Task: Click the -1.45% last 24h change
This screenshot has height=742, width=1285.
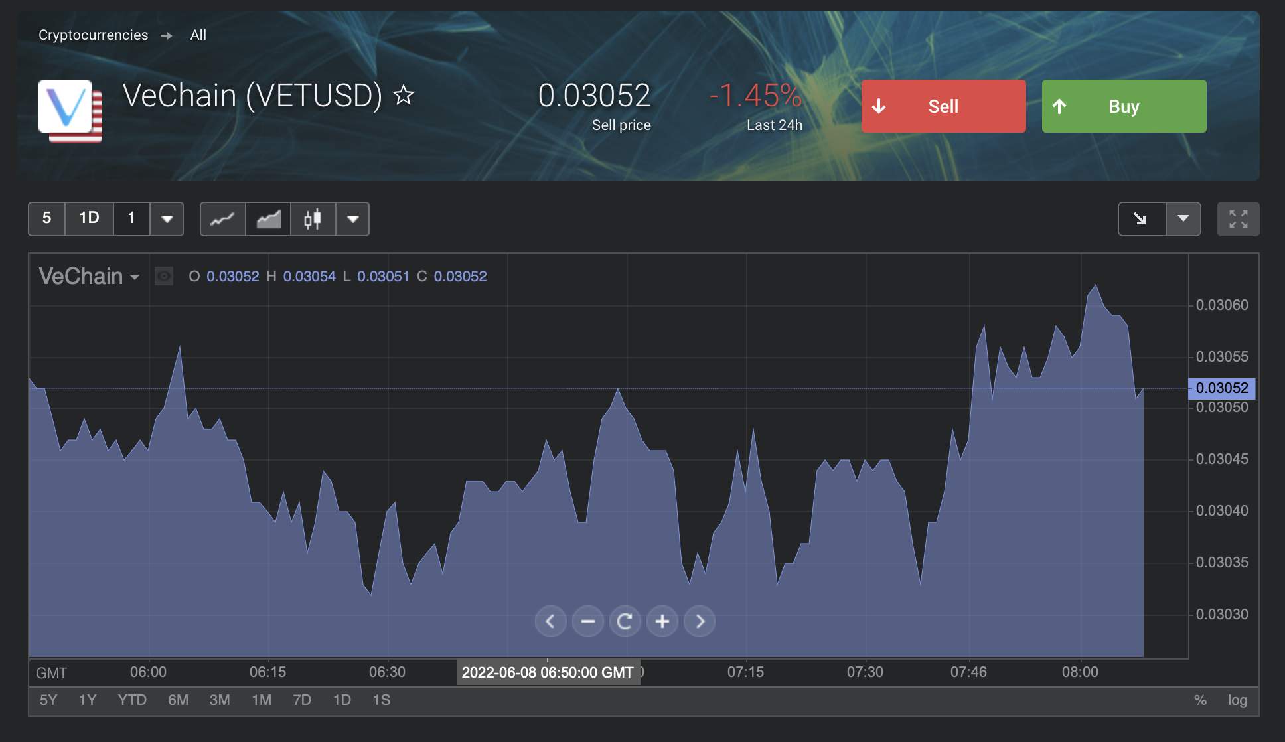Action: pos(755,95)
